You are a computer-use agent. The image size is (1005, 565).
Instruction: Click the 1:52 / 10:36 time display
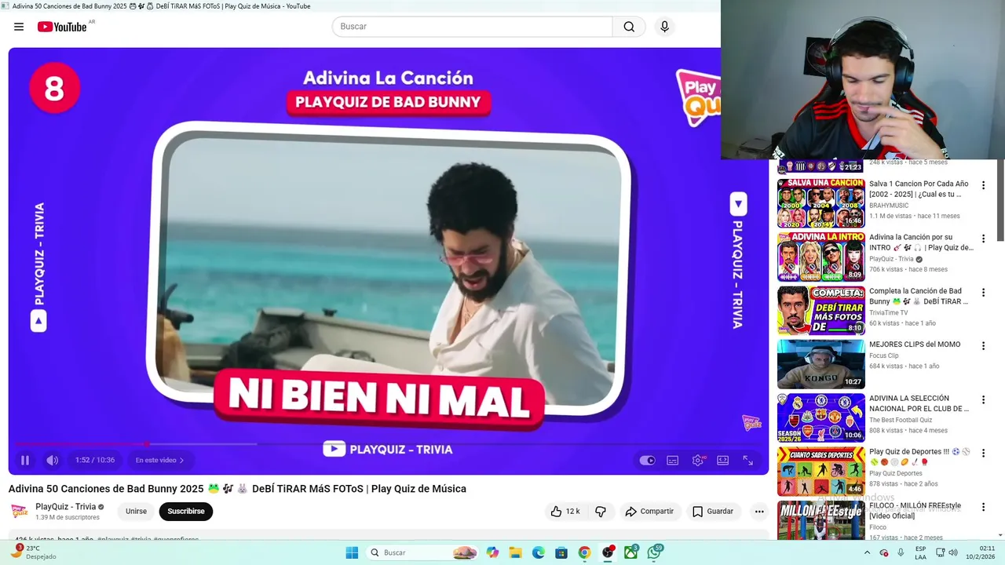[x=95, y=461]
